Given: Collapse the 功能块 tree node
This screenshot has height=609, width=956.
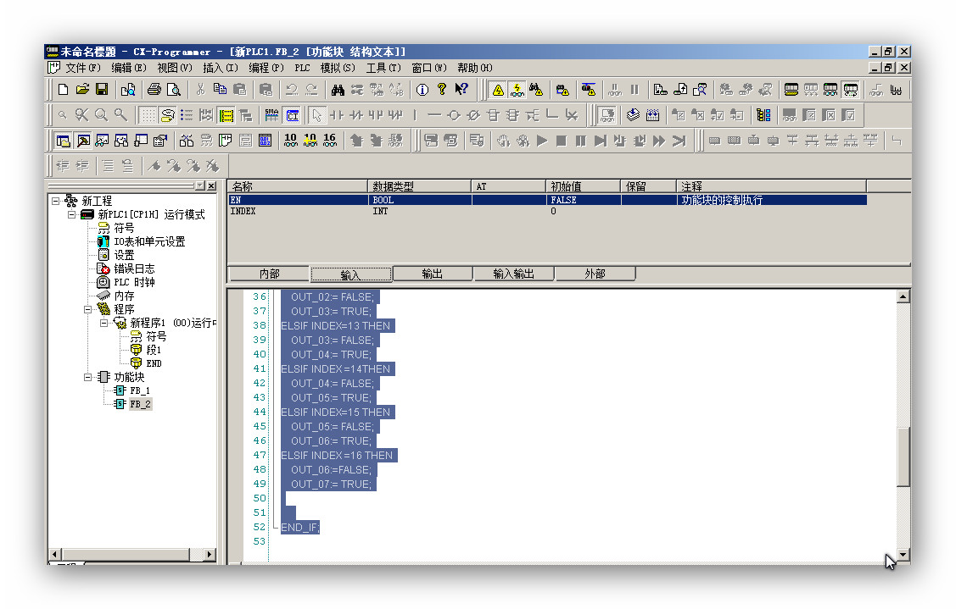Looking at the screenshot, I should tap(88, 377).
